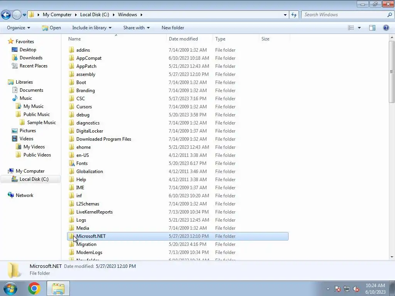Viewport: 395px width, 296px height.
Task: Open the Pictures library
Action: [x=28, y=130]
